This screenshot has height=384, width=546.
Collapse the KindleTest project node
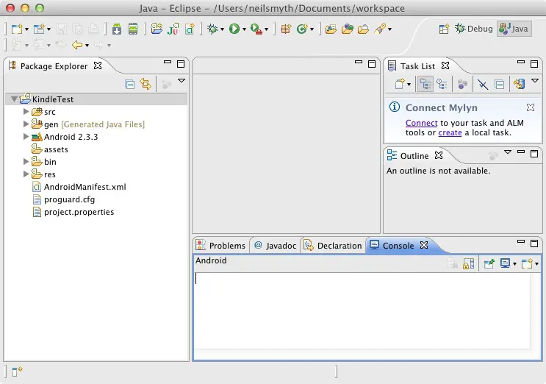13,99
